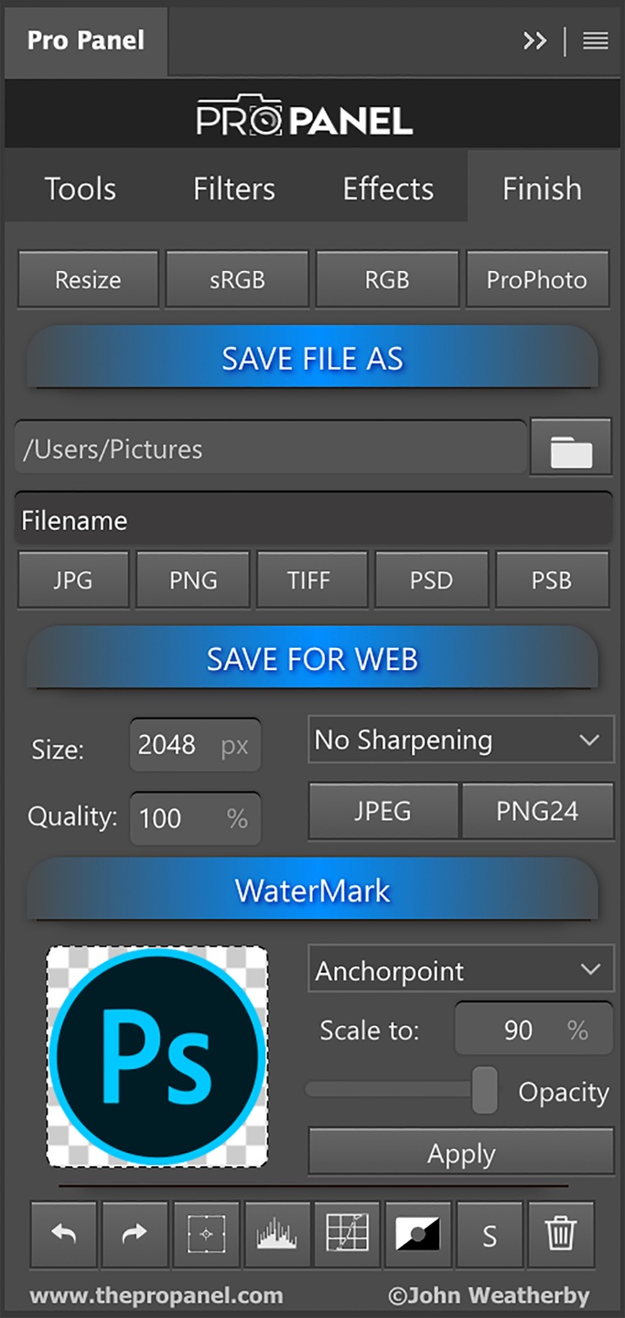Click the black and white mask icon
The height and width of the screenshot is (1318, 625).
click(418, 1235)
